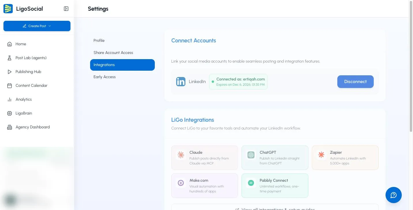Click the "Connect LiGo to your favorite tools" text

[x=236, y=128]
